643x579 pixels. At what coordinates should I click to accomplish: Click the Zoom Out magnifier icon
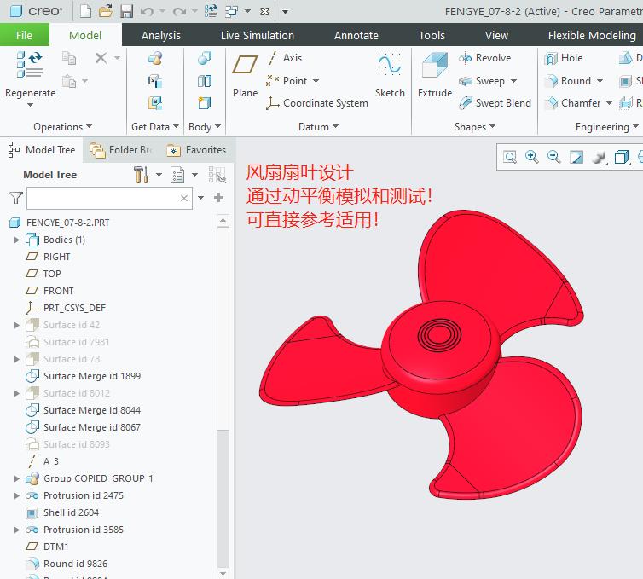click(x=554, y=157)
